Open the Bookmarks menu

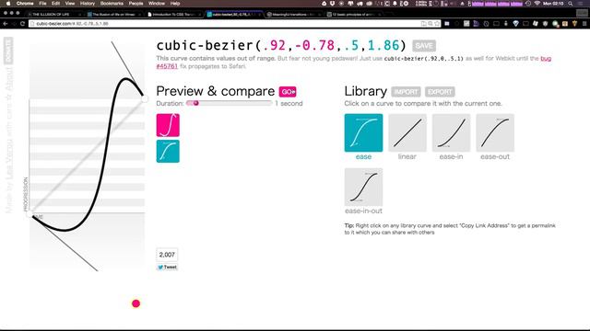pyautogui.click(x=112, y=4)
